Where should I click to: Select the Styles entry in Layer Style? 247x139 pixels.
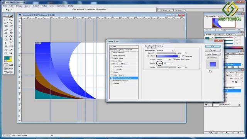[x=124, y=47]
